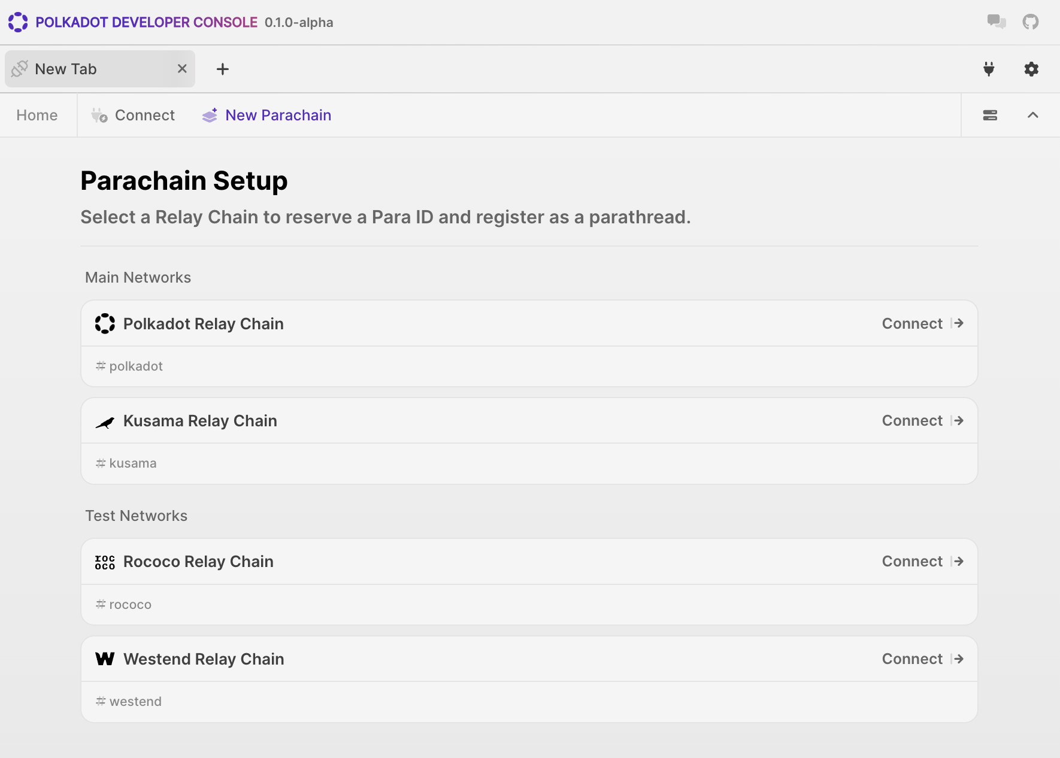1060x758 pixels.
Task: Go to the Home menu item
Action: coord(37,115)
